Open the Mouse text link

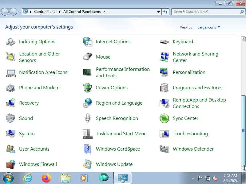[x=103, y=57]
